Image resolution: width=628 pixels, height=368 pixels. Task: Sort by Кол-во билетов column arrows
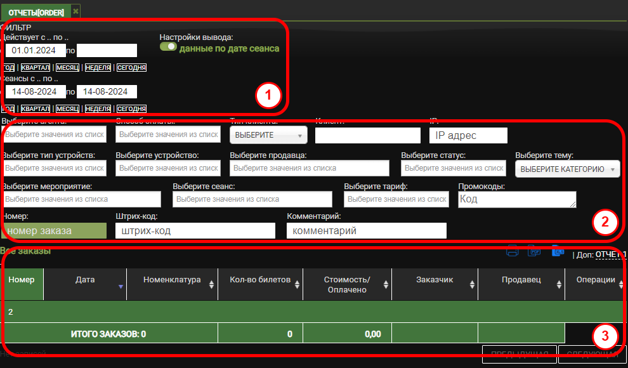coord(297,286)
